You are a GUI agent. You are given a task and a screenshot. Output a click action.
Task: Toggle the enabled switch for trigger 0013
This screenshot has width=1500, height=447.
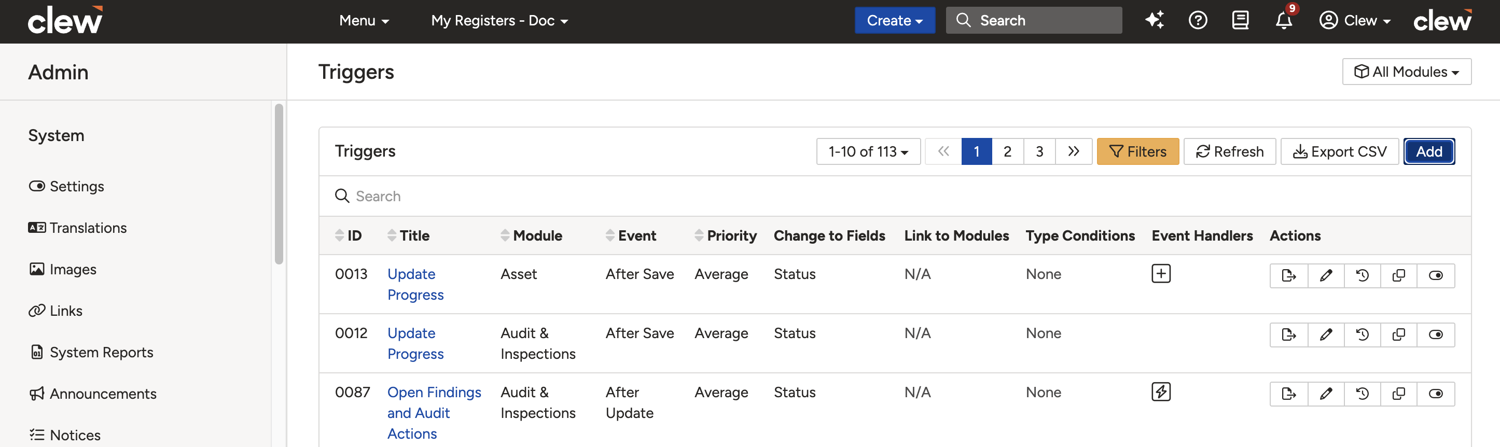click(x=1435, y=275)
